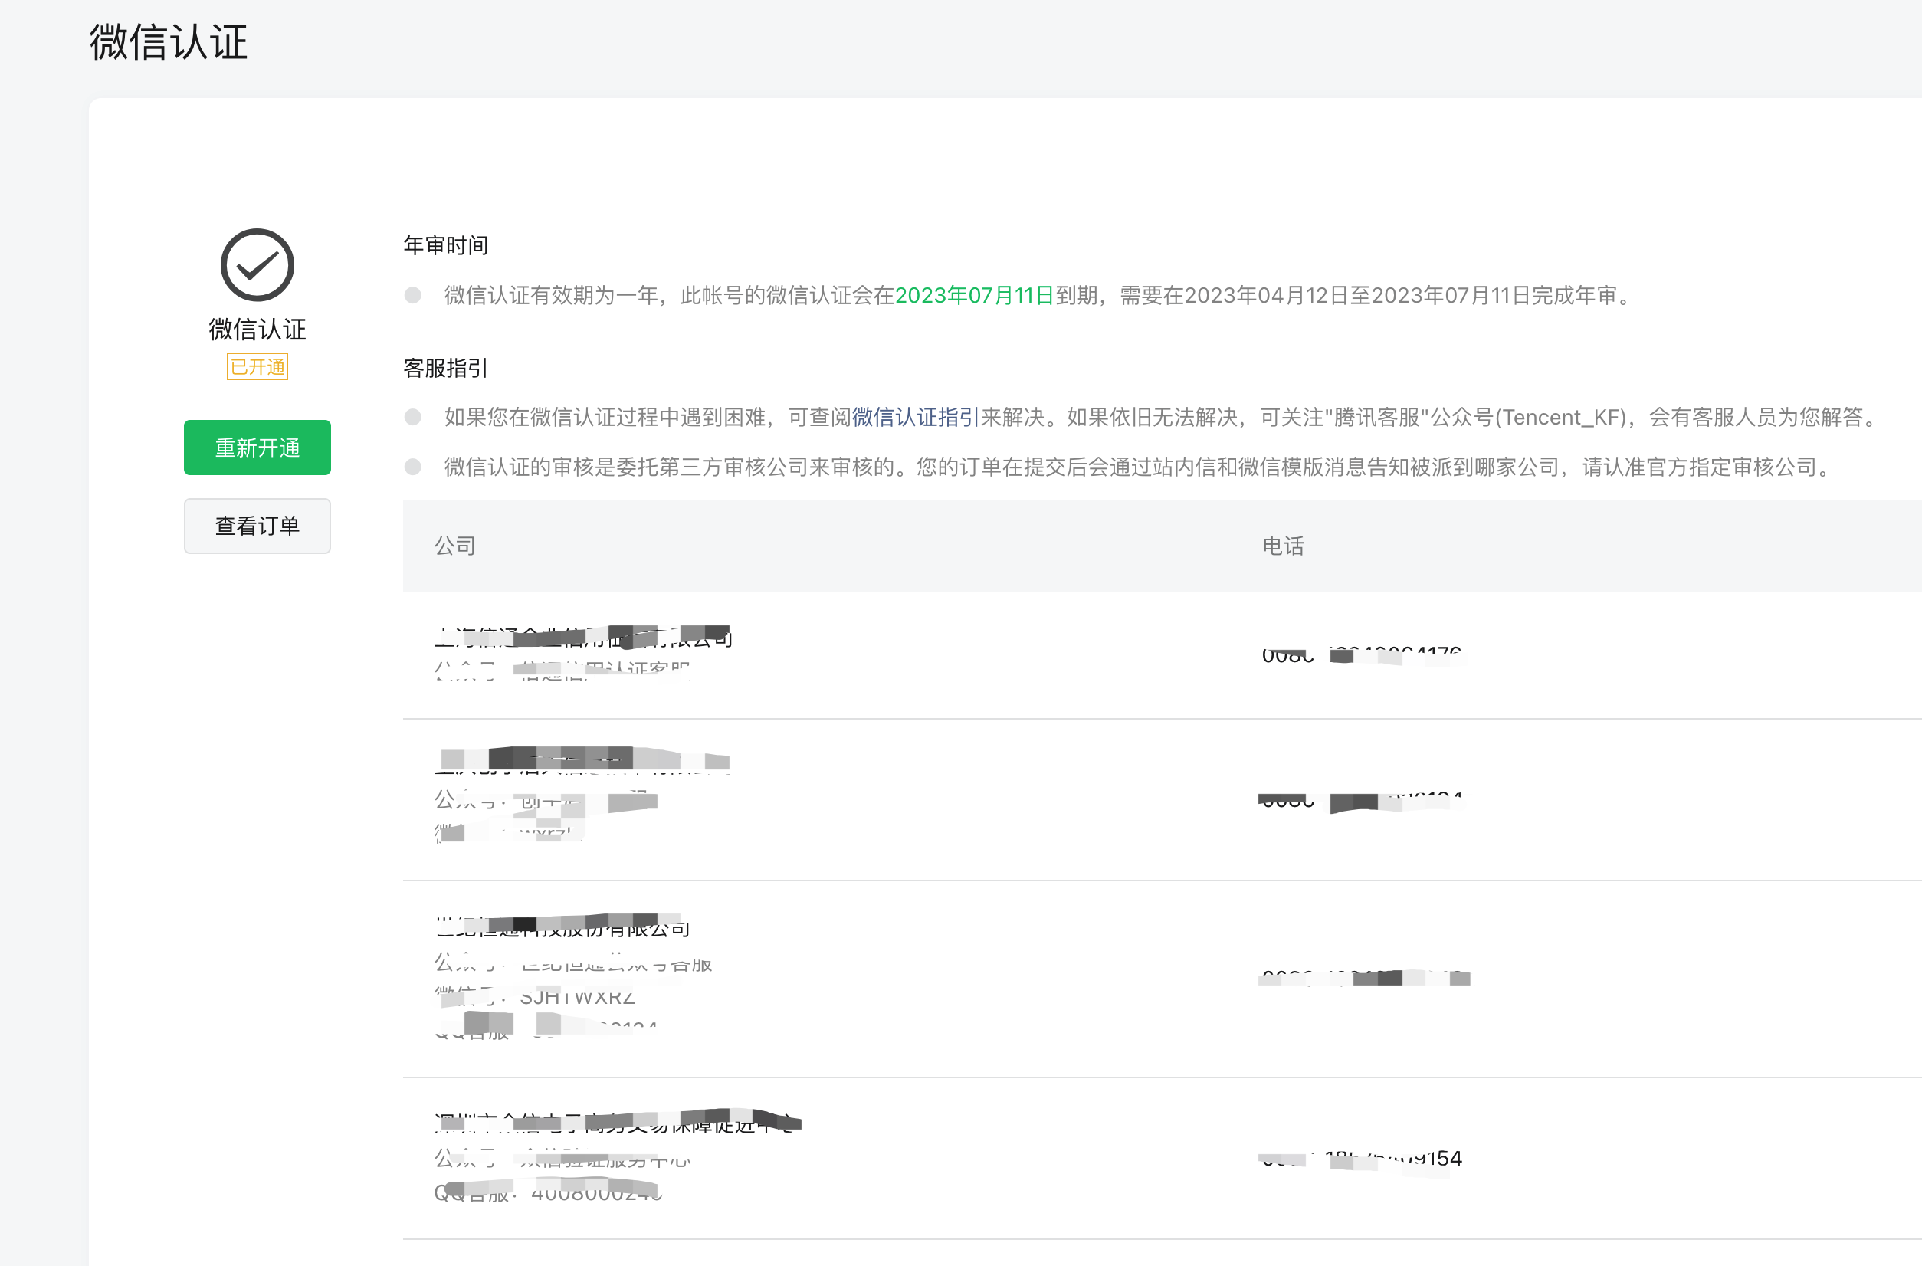This screenshot has width=1922, height=1266.
Task: Click the 已开通 status badge
Action: pyautogui.click(x=257, y=366)
